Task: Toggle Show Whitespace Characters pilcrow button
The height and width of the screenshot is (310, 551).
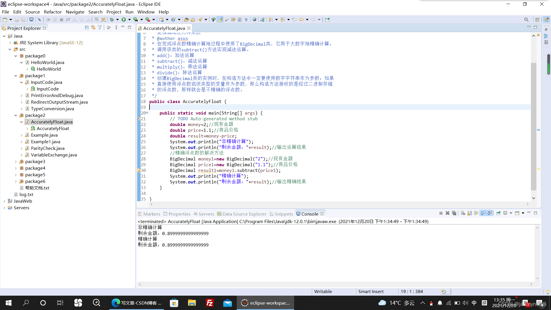Action: [x=246, y=20]
